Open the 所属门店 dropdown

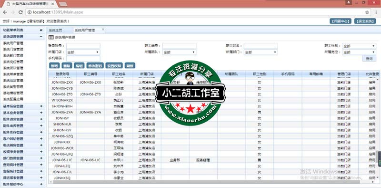pyautogui.click(x=83, y=52)
